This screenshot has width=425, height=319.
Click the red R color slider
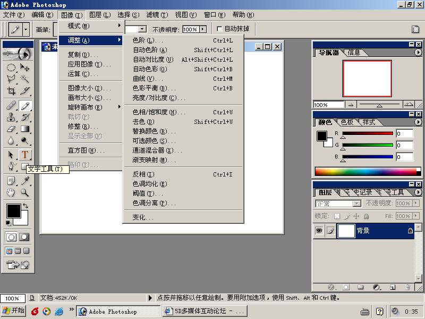click(x=368, y=133)
